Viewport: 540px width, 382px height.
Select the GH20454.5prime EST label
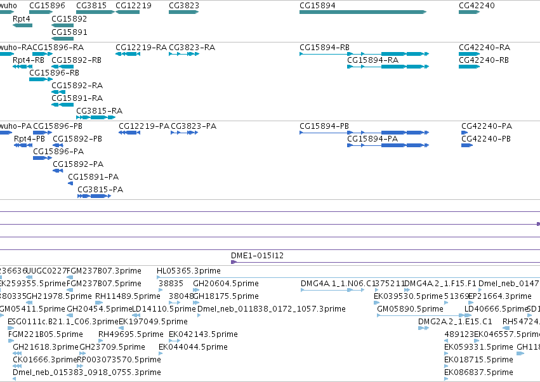[100, 309]
